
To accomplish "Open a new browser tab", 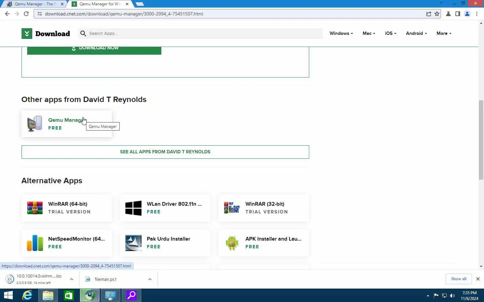I will click(x=139, y=4).
